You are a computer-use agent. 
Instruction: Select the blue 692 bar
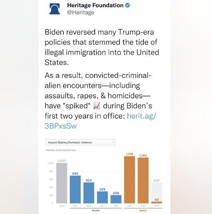(x=75, y=190)
